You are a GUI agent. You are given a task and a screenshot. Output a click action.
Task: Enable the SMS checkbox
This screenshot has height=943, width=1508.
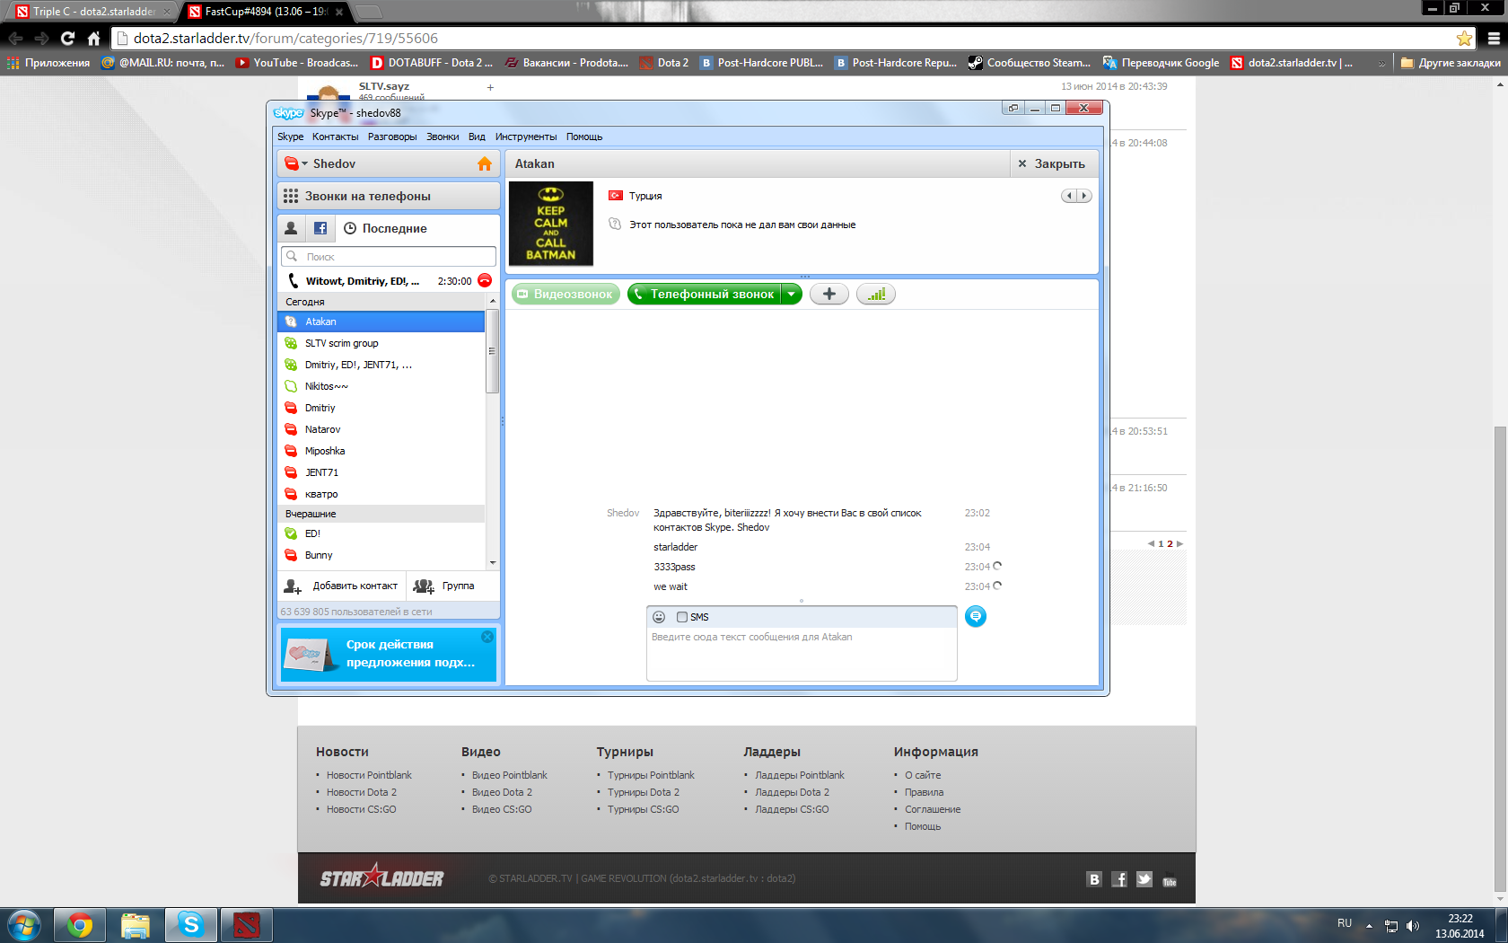[682, 617]
